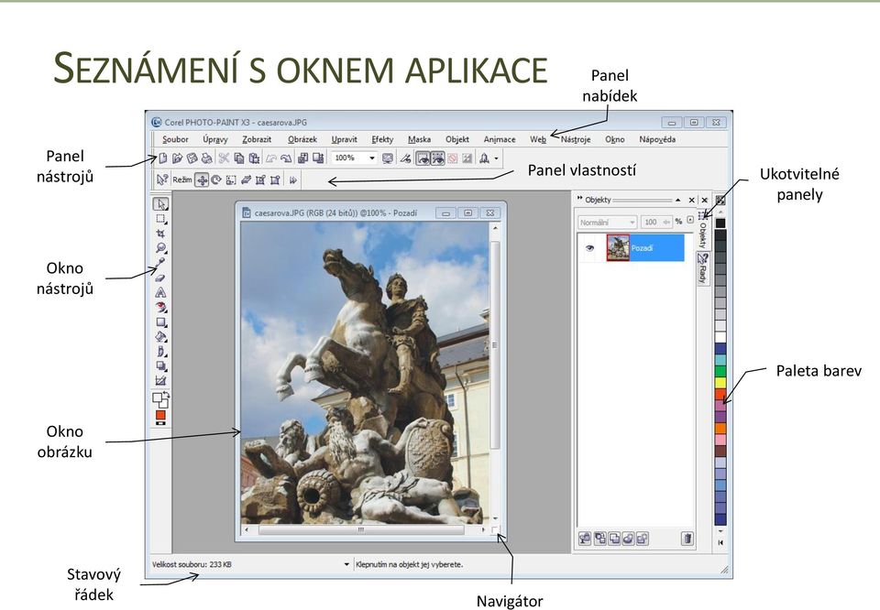The width and height of the screenshot is (880, 610).
Task: Select the Zoom magnifier tool
Action: (161, 248)
